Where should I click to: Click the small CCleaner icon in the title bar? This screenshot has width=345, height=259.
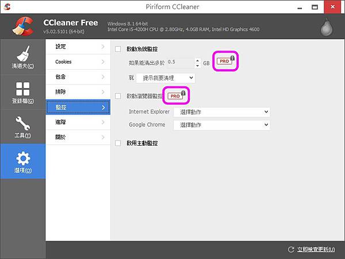[x=7, y=6]
